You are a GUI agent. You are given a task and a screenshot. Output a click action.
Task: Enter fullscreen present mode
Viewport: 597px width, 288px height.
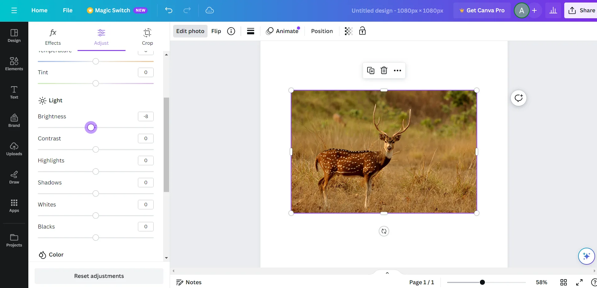pyautogui.click(x=579, y=282)
